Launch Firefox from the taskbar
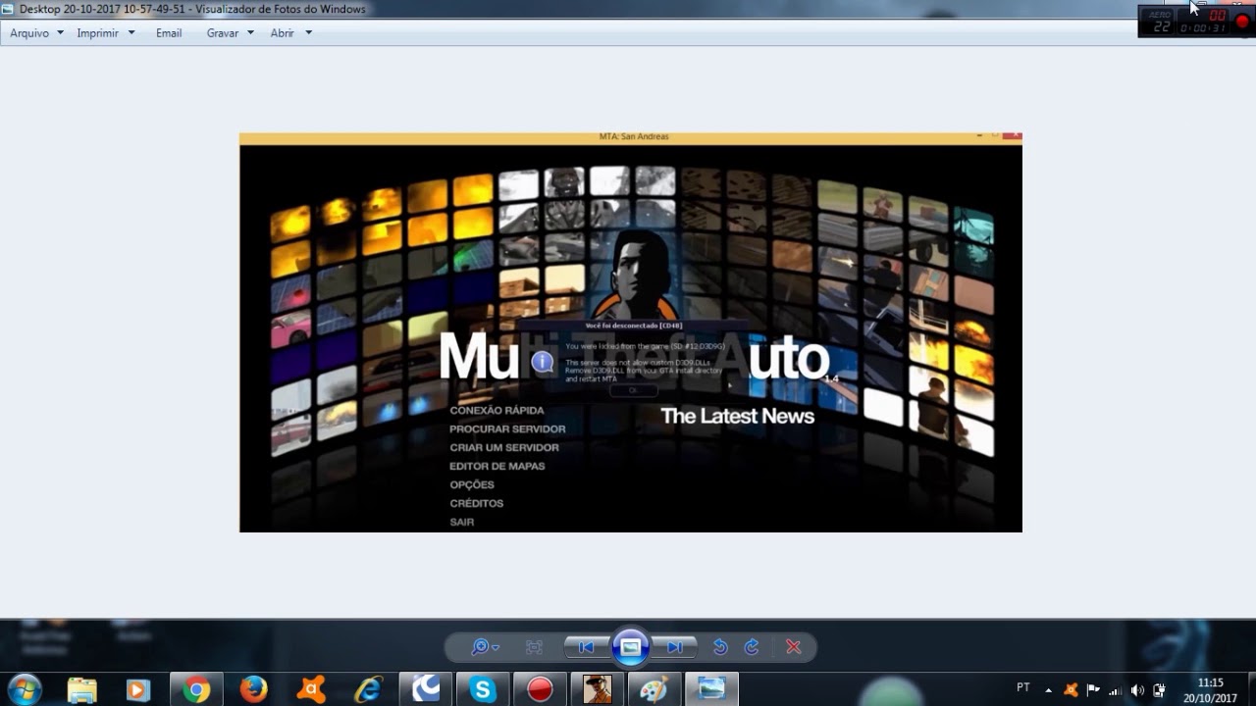Image resolution: width=1256 pixels, height=706 pixels. click(x=253, y=690)
